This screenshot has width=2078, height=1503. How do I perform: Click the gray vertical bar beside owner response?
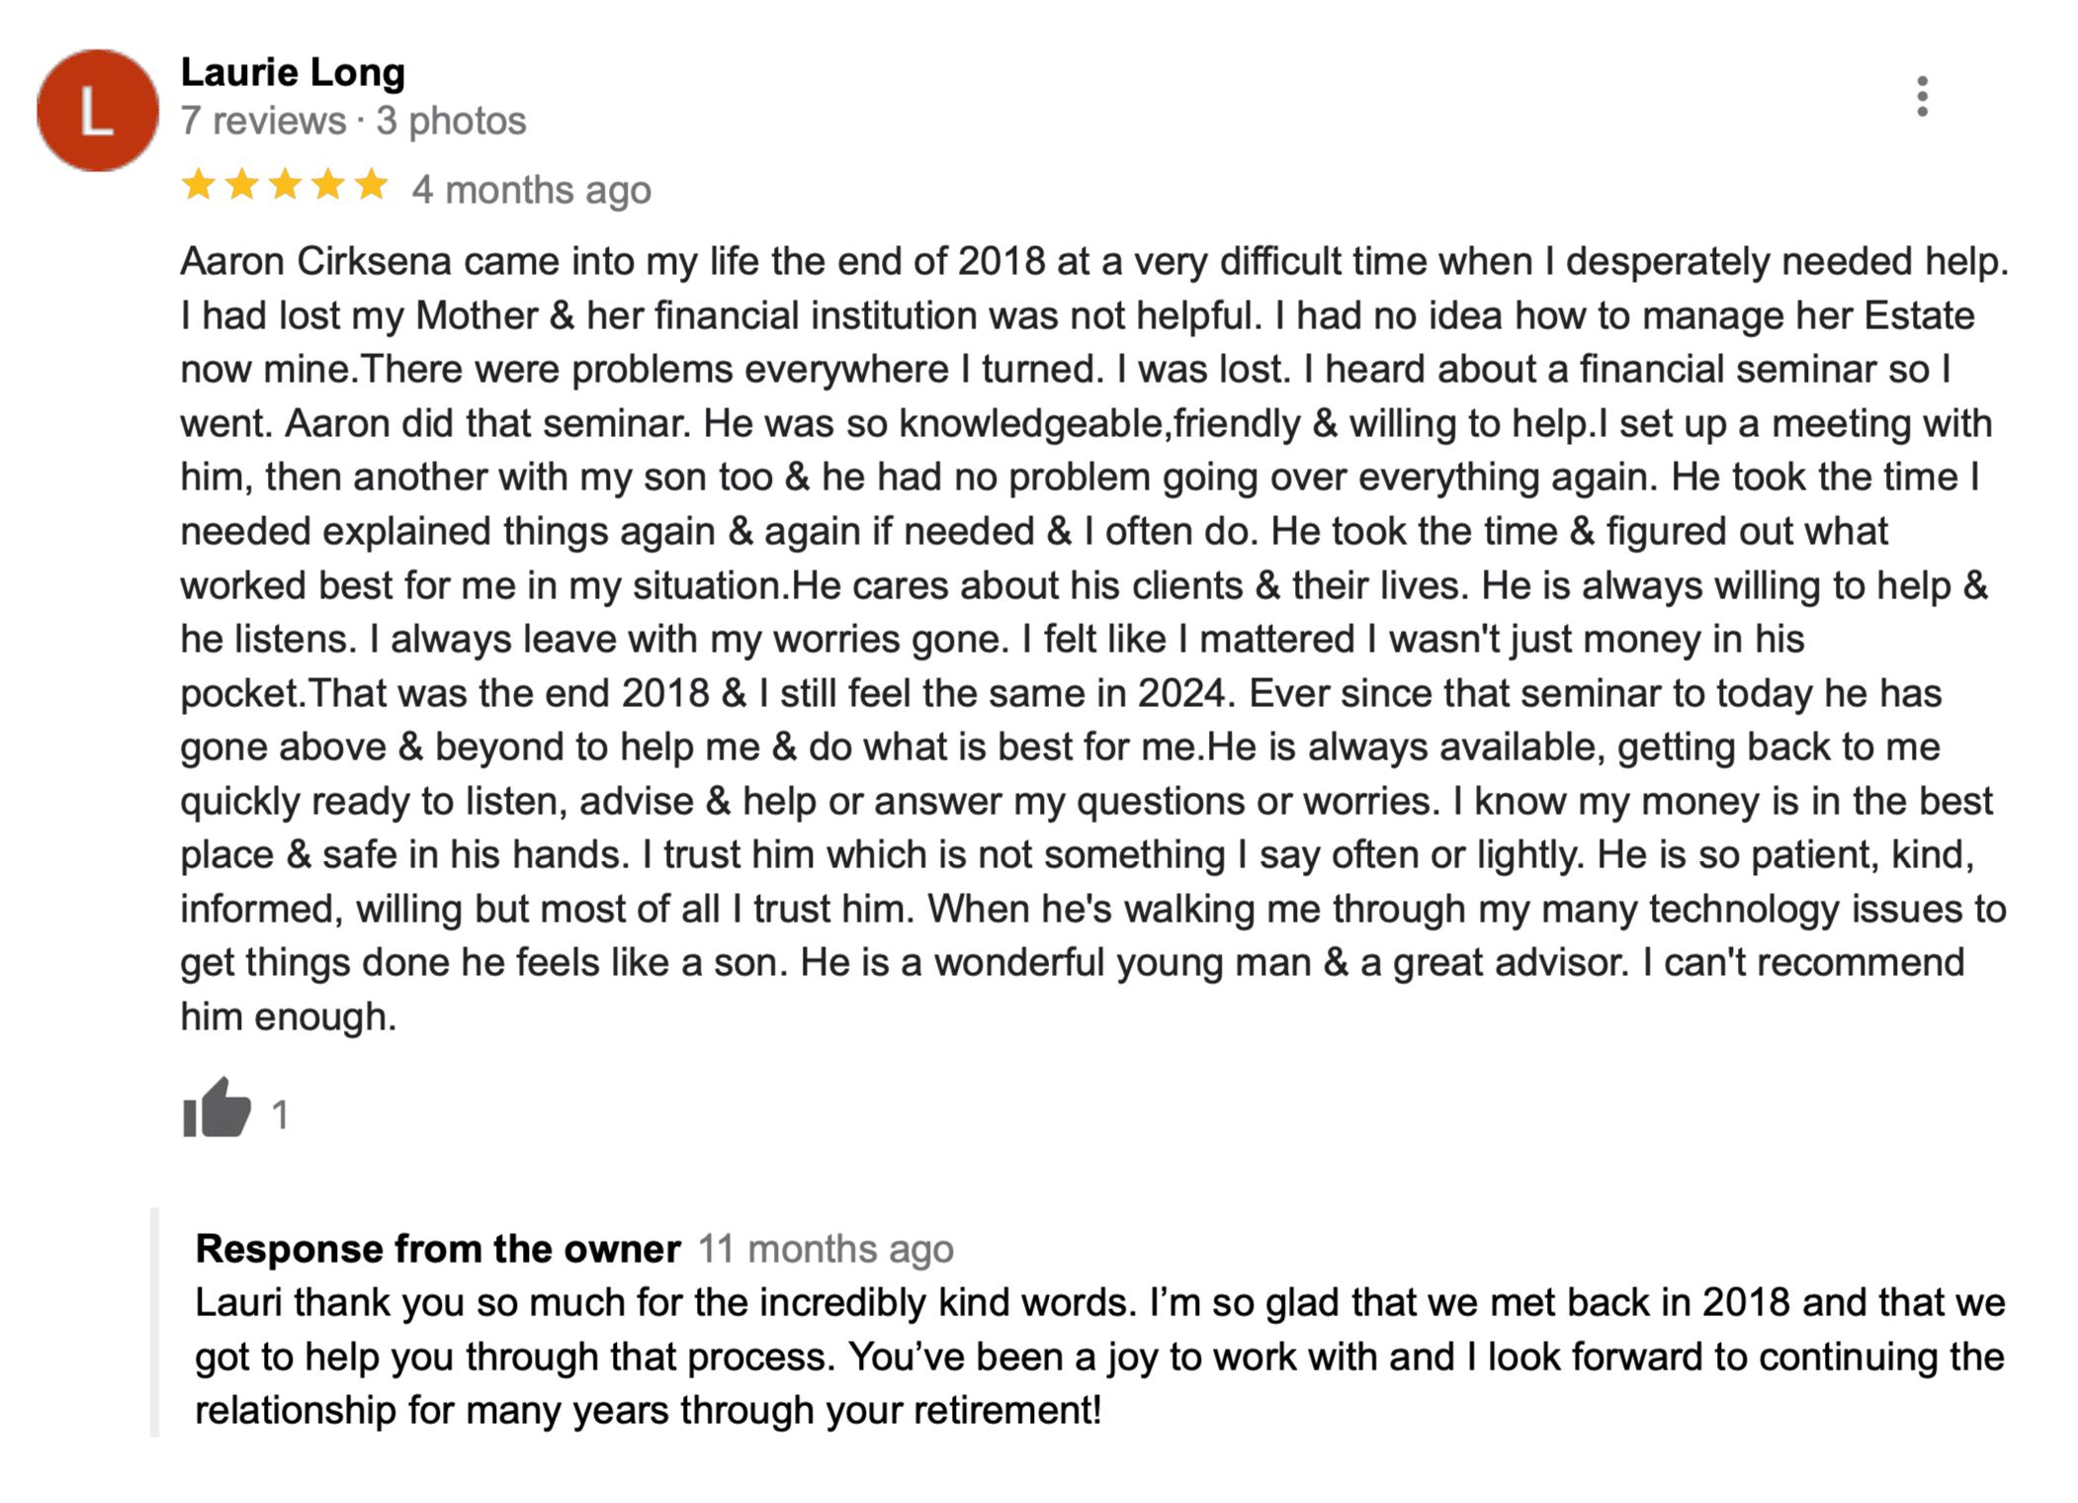pyautogui.click(x=154, y=1322)
